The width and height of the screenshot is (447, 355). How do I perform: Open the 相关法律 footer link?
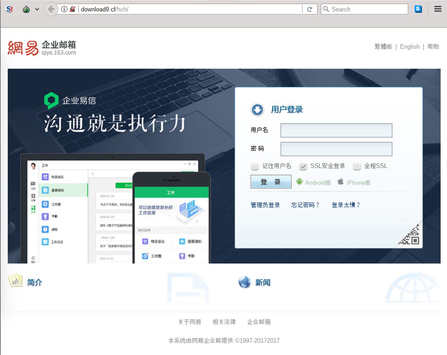point(224,322)
